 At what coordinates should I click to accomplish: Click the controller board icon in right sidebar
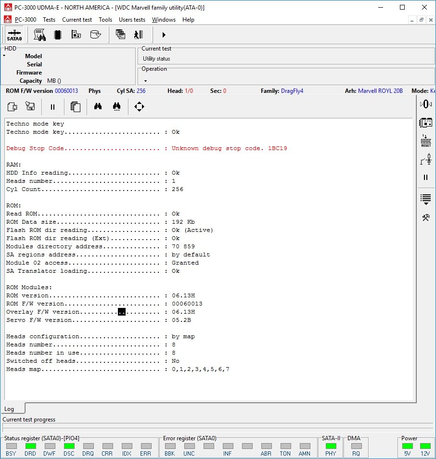tap(426, 123)
